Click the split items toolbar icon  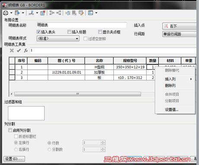click(59, 13)
